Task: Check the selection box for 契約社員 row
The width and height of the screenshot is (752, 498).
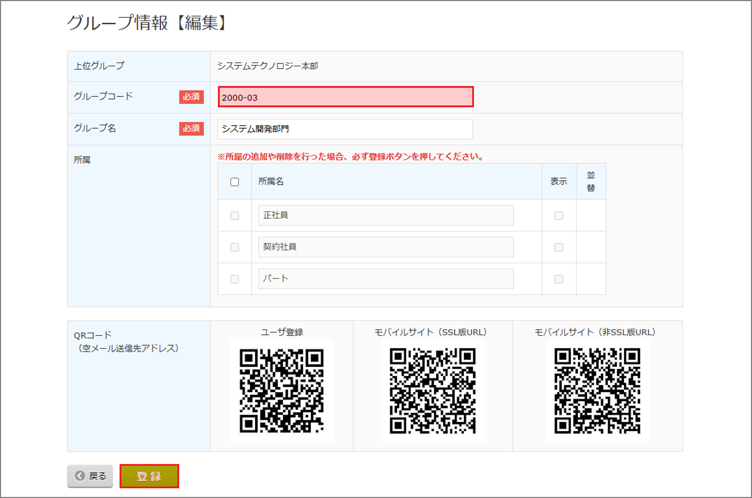Action: 235,247
